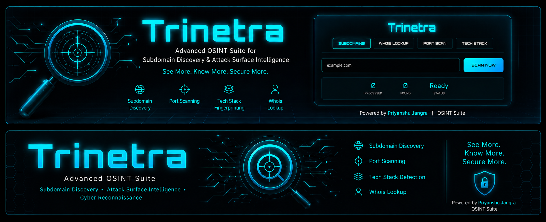Click the 'Port Scanning' label in top banner
The image size is (546, 222).
[185, 101]
